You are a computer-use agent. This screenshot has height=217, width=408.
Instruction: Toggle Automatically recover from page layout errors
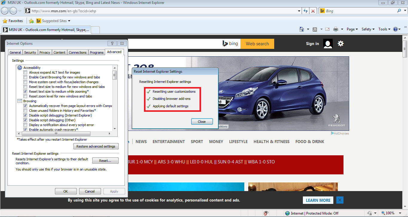click(x=25, y=106)
